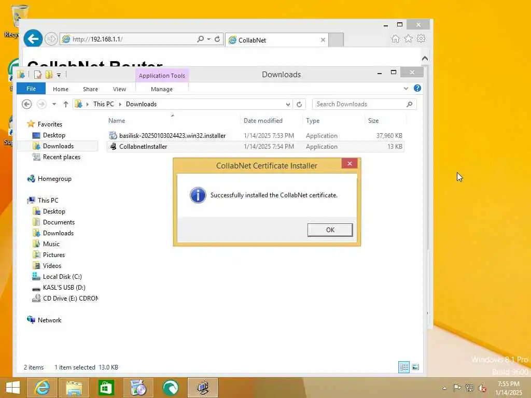Click OK in the CollabNet Certificate Installer dialog
This screenshot has width=531, height=398.
point(330,230)
